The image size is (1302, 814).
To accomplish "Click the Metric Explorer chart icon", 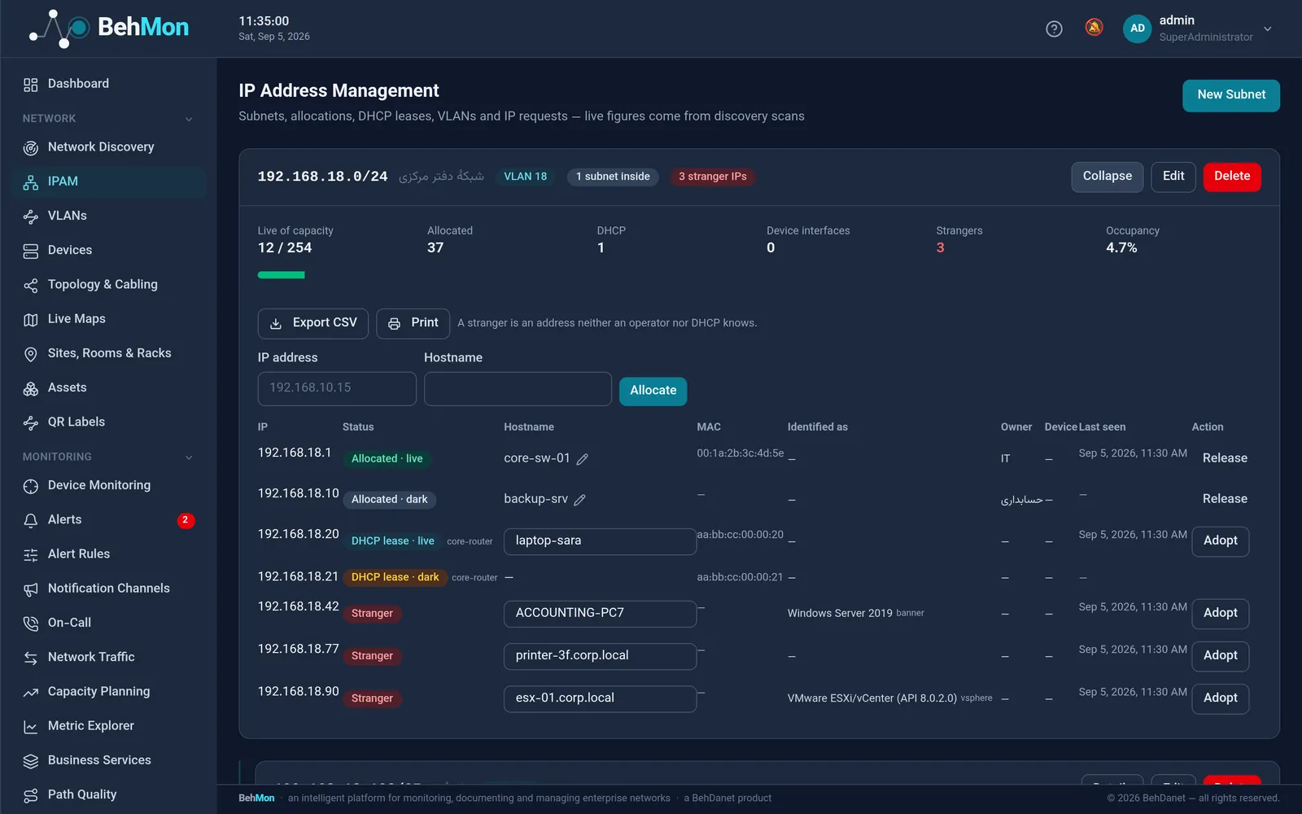I will (31, 727).
